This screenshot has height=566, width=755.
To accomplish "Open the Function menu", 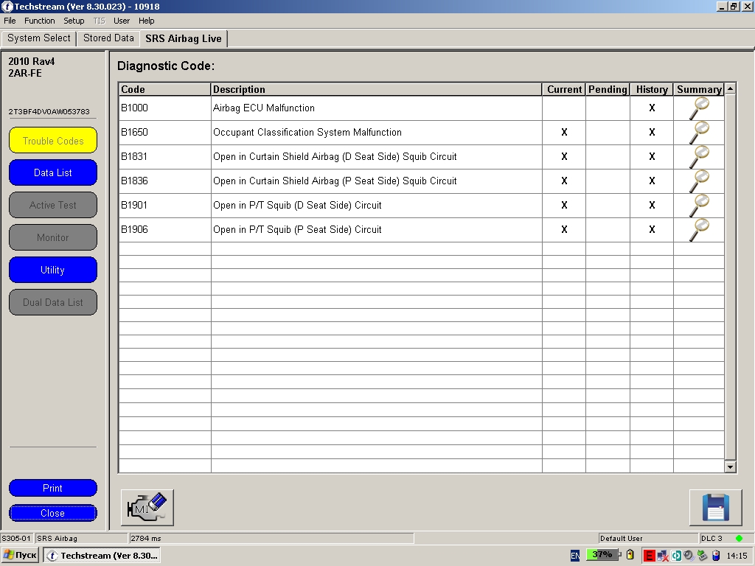I will [40, 21].
